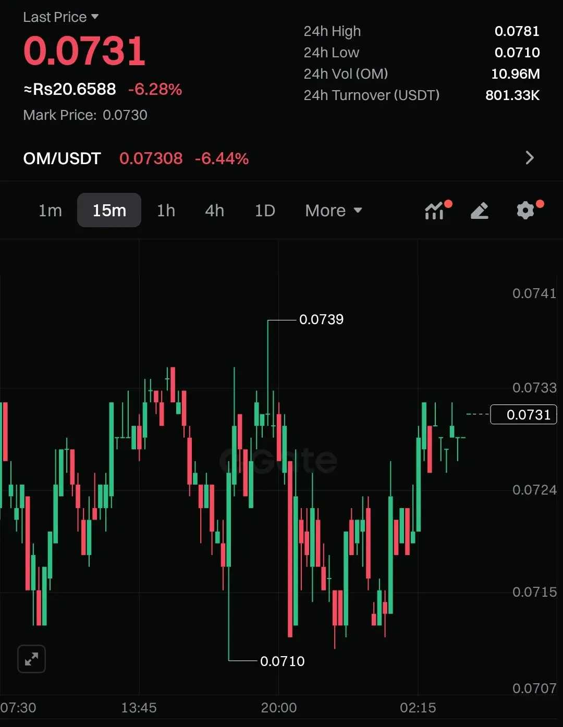Tap the 0.0724 price axis label

point(534,490)
